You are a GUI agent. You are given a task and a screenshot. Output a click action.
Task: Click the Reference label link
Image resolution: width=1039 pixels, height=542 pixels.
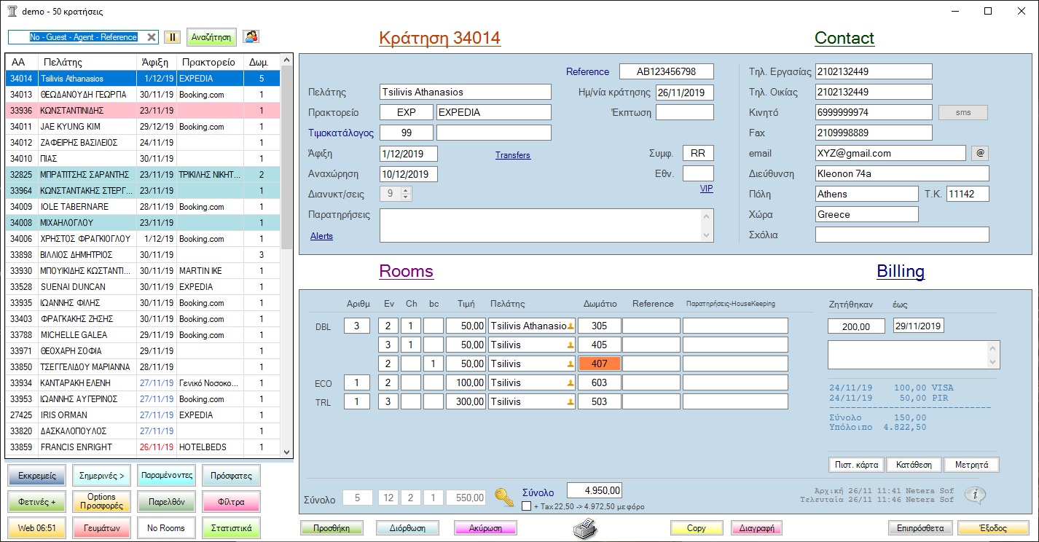[x=587, y=71]
